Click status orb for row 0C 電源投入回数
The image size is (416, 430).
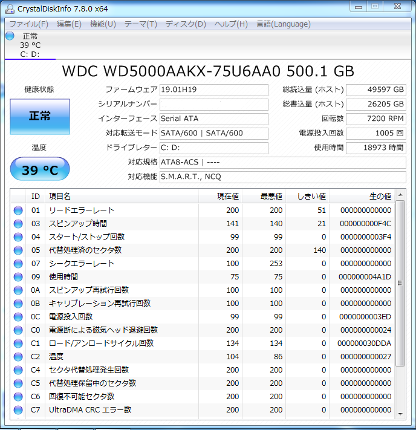coord(18,317)
